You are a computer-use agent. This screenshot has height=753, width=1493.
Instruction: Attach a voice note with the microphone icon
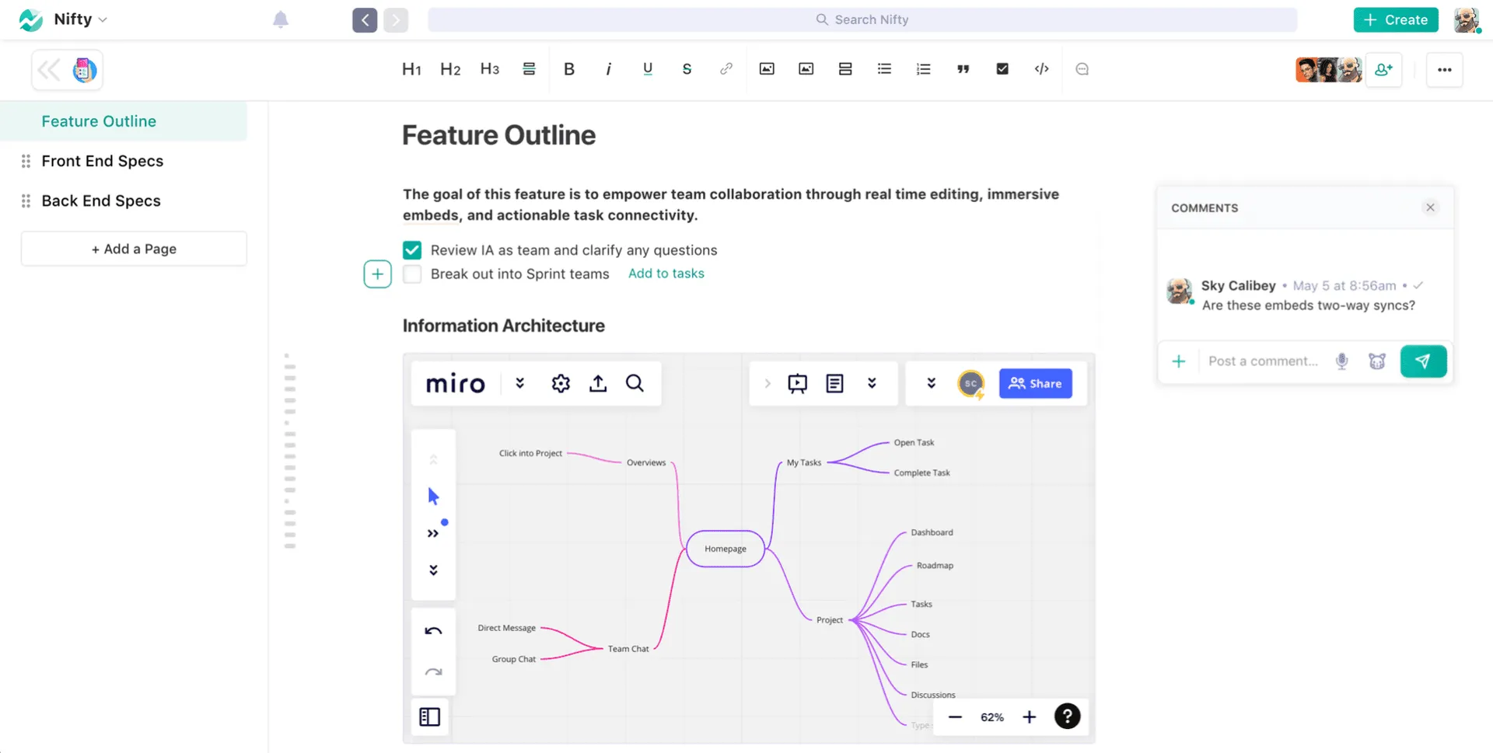coord(1341,361)
